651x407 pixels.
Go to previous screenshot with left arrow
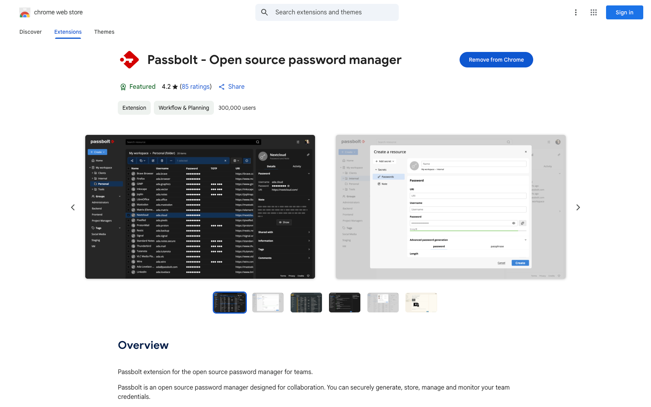pos(73,207)
